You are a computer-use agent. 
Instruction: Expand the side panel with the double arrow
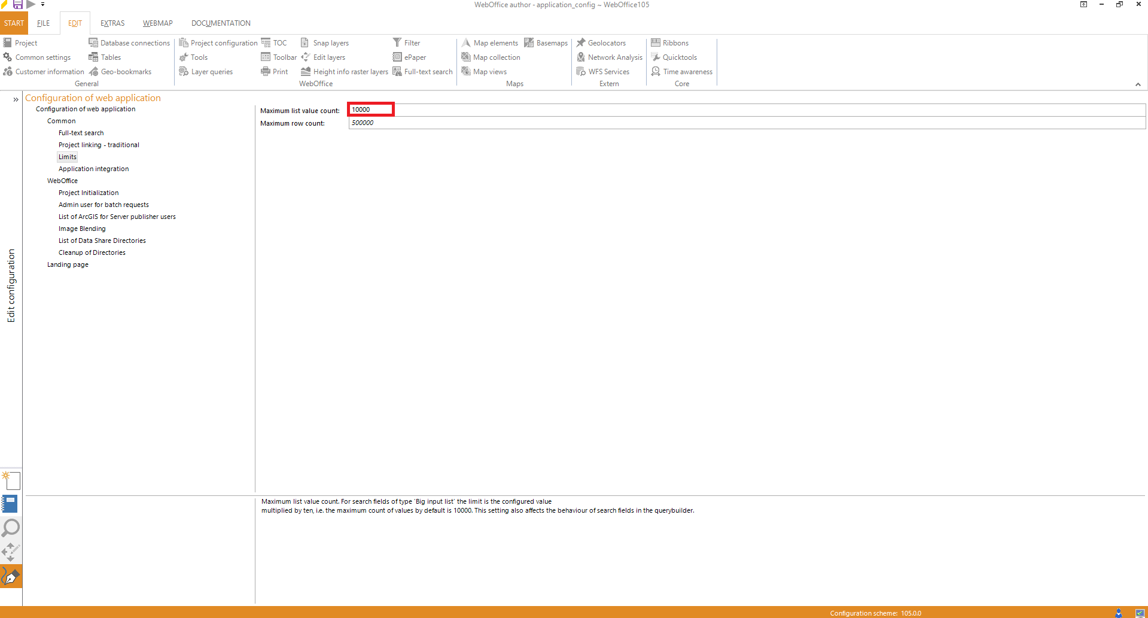(15, 99)
